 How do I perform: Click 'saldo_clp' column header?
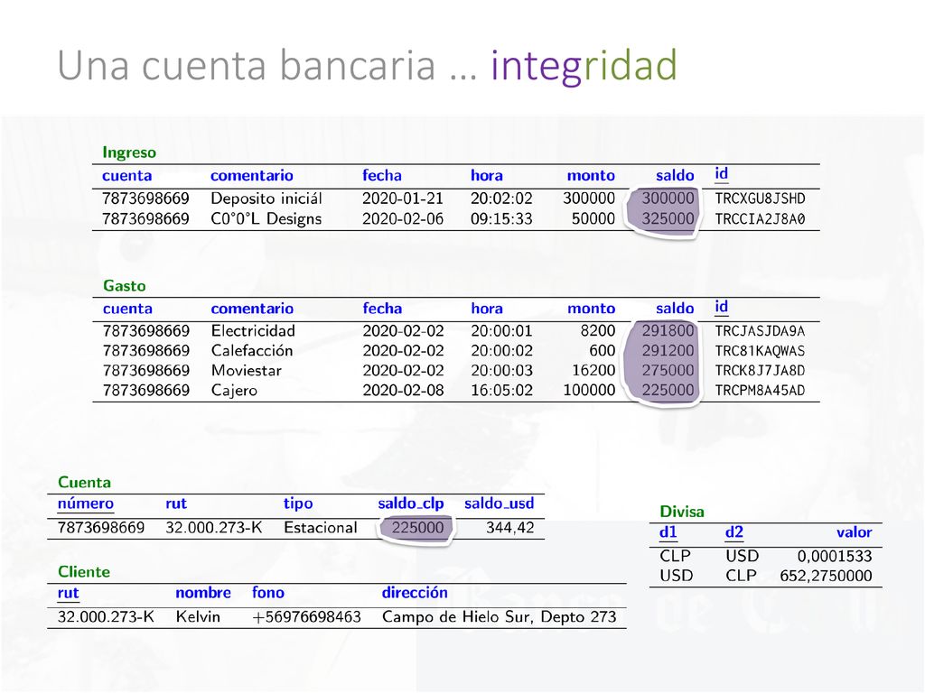pyautogui.click(x=411, y=504)
